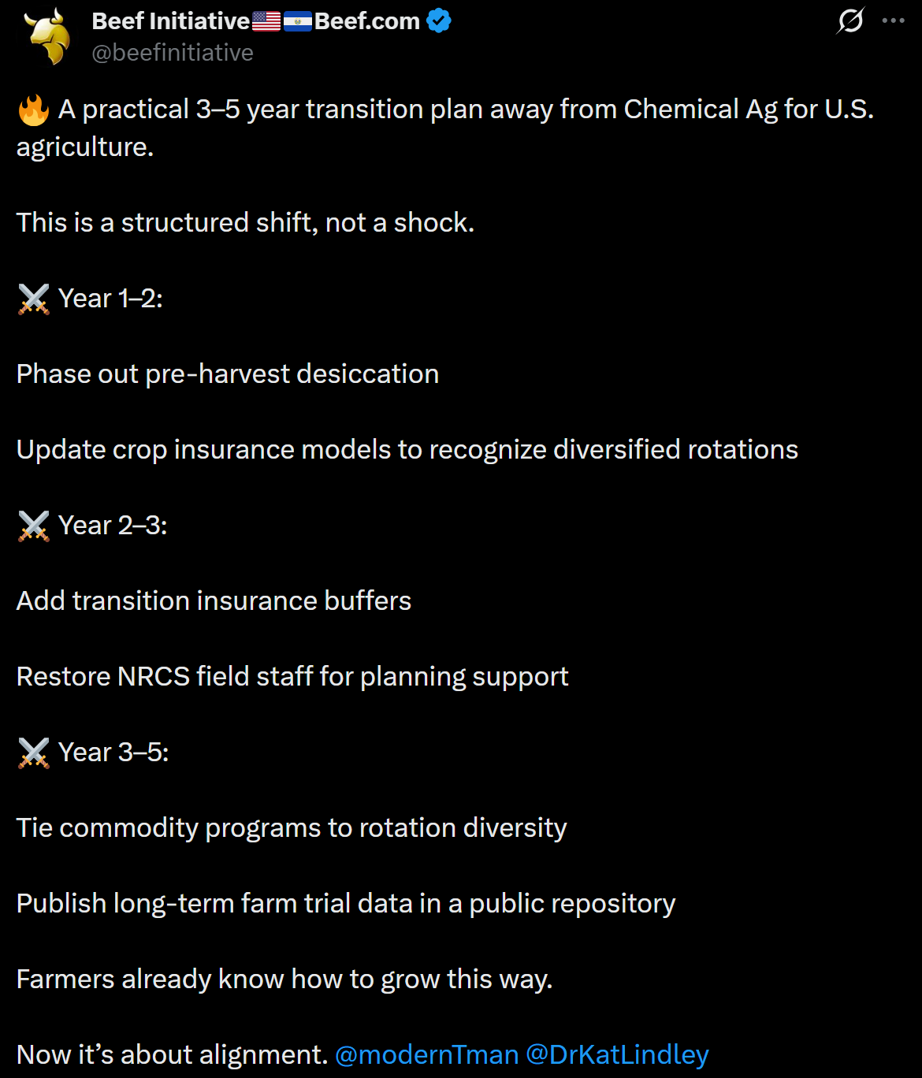Open the three-dot more options menu

893,20
